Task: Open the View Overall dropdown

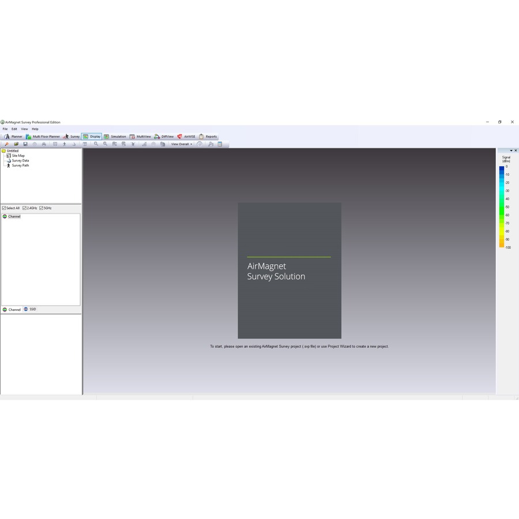Action: tap(182, 144)
